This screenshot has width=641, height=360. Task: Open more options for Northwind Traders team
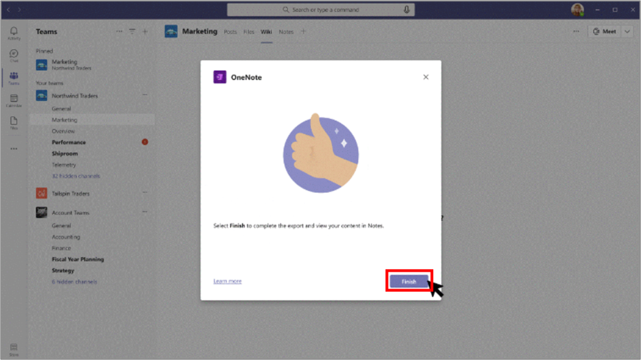(145, 95)
